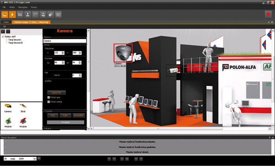Image resolution: width=275 pixels, height=166 pixels.
Task: Toggle the Pokaż ramkę checkbox
Action: point(49,102)
